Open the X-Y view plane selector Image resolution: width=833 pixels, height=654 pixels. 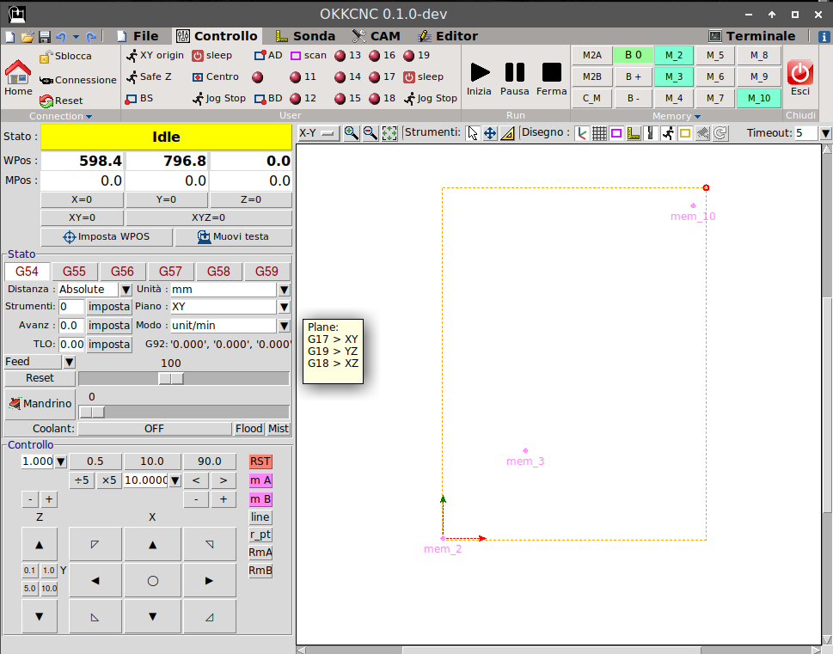318,133
